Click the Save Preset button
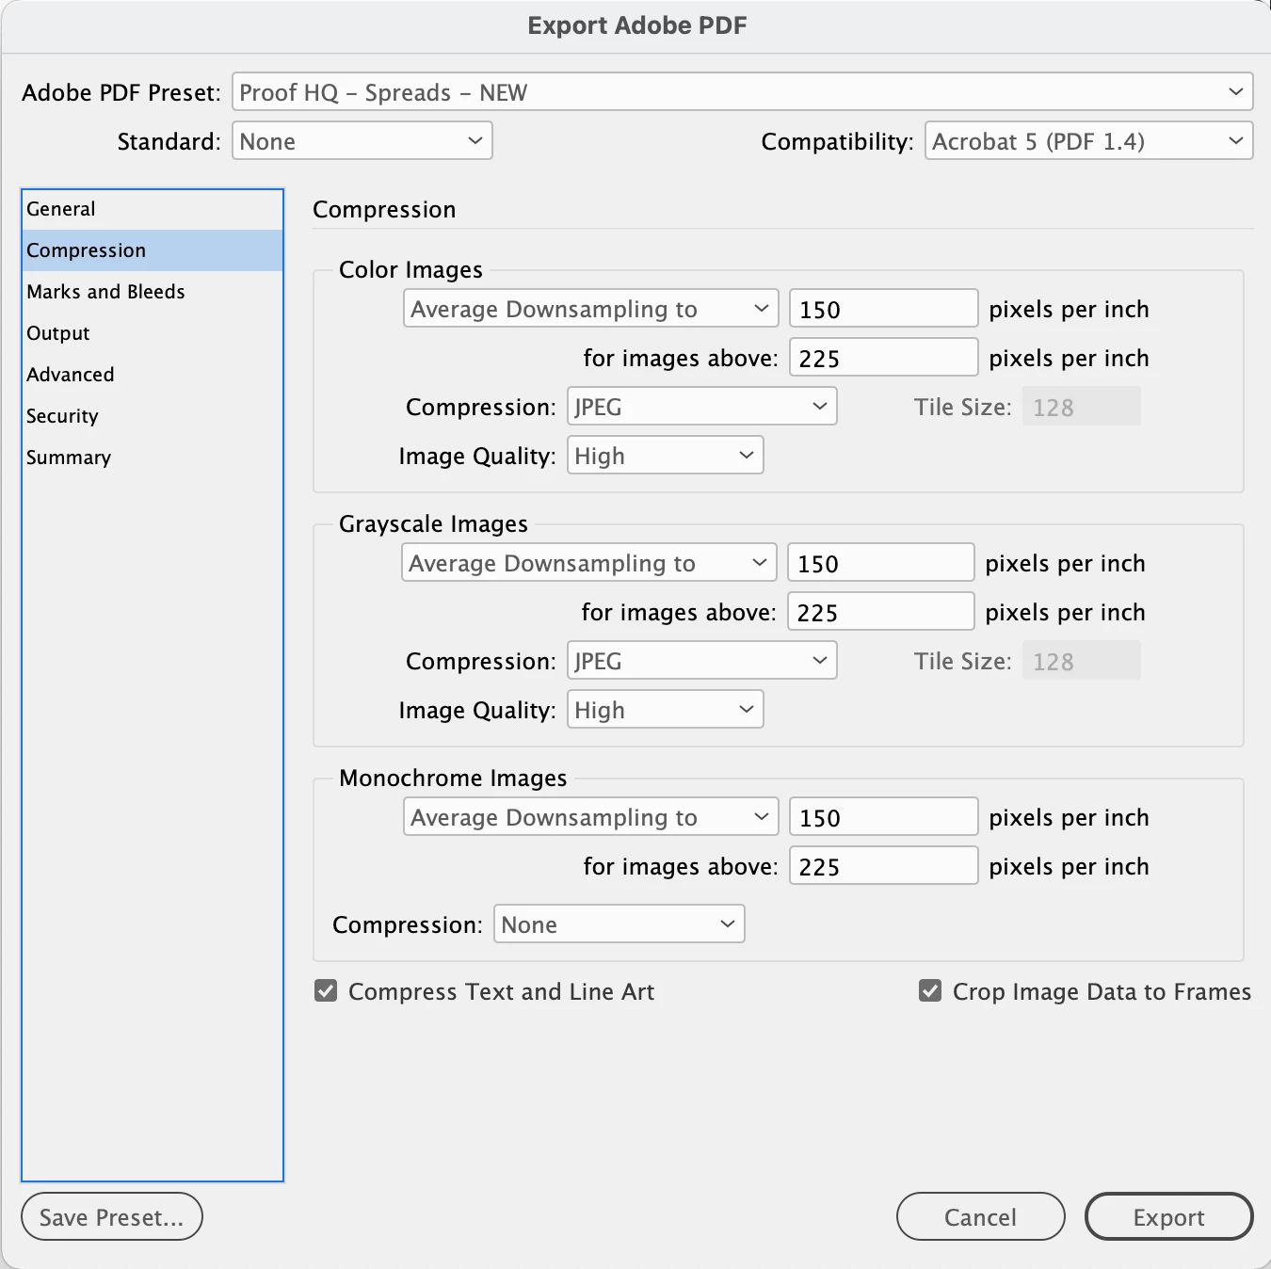 click(x=112, y=1217)
